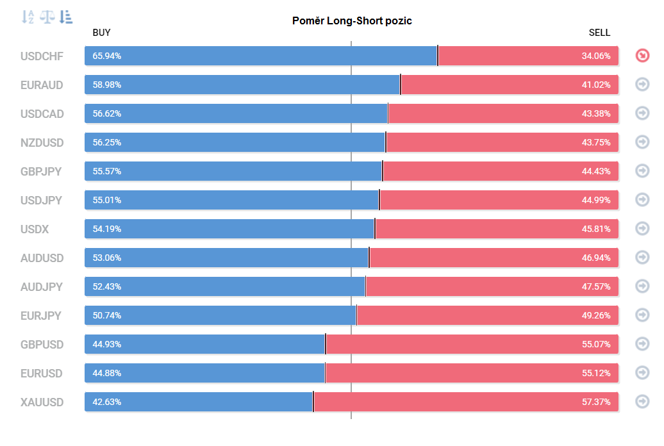
Task: Select the GBPUSD instrument label
Action: (x=42, y=345)
